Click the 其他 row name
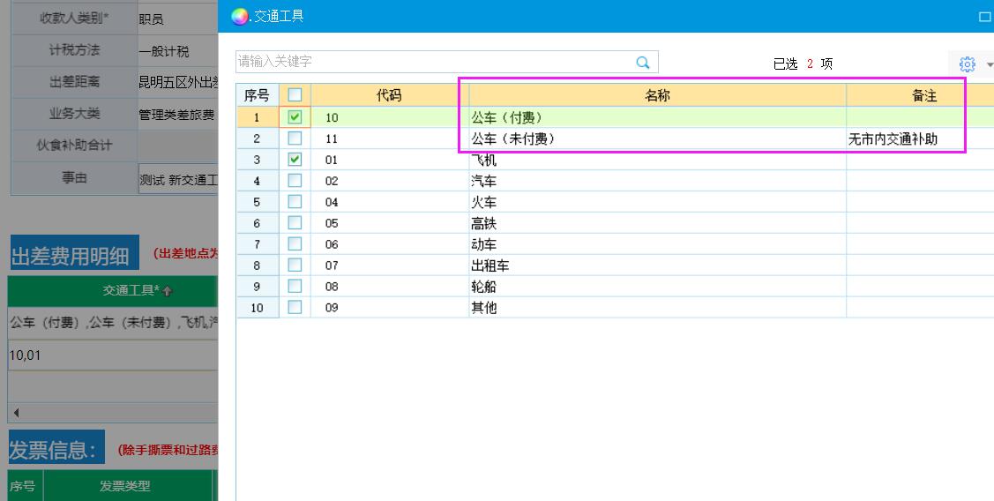This screenshot has width=994, height=501. coord(484,308)
